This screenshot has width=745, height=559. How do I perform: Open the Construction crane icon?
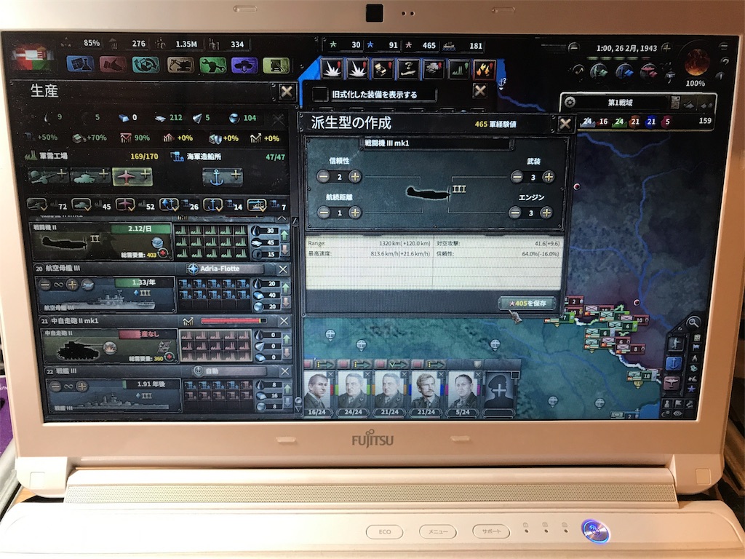180,65
